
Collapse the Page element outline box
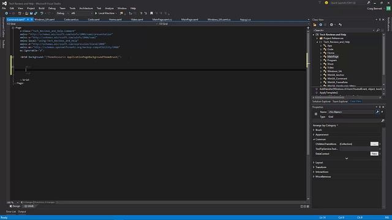[x=13, y=28]
